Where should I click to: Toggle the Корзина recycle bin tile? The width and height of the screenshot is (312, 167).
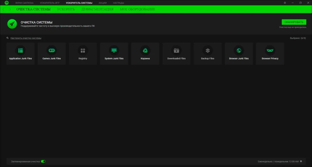click(x=145, y=53)
